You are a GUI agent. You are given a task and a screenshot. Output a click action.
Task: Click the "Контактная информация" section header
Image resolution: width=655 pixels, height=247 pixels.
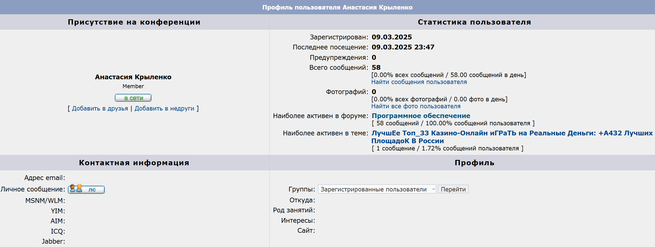[134, 163]
